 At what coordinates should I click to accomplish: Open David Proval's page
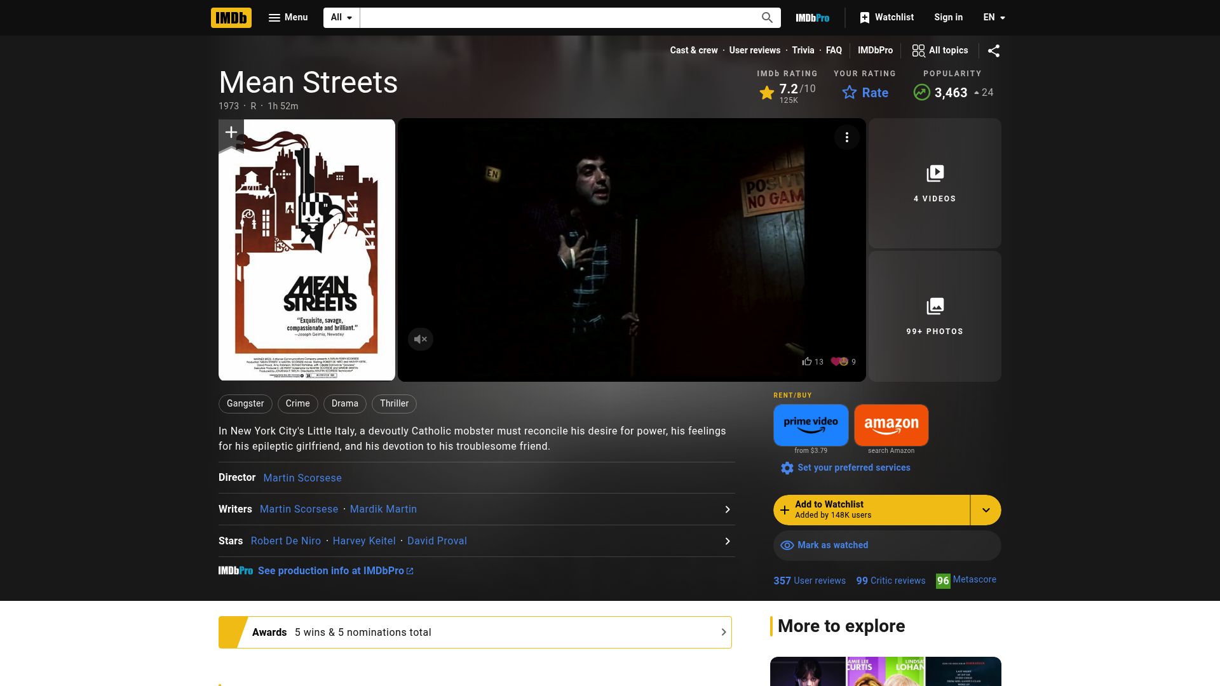[x=437, y=541]
